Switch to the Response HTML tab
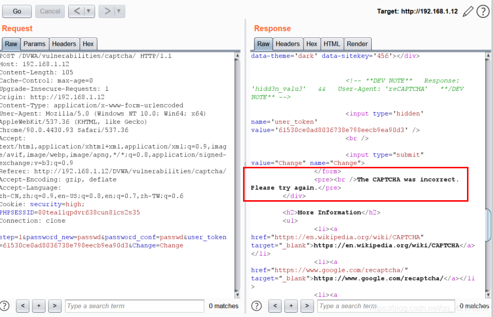This screenshot has height=317, width=494. click(x=332, y=44)
